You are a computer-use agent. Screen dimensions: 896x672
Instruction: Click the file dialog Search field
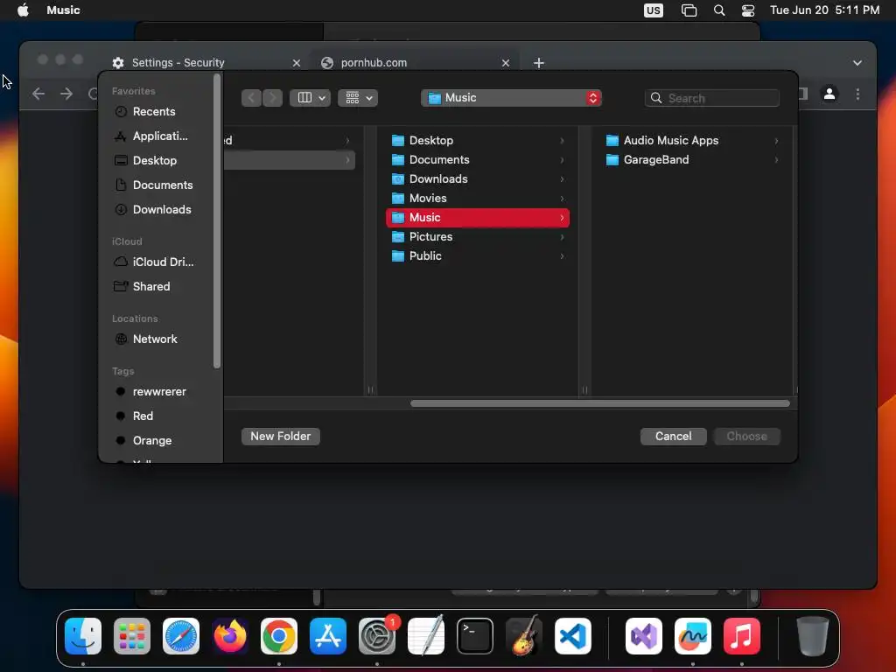[x=712, y=98]
